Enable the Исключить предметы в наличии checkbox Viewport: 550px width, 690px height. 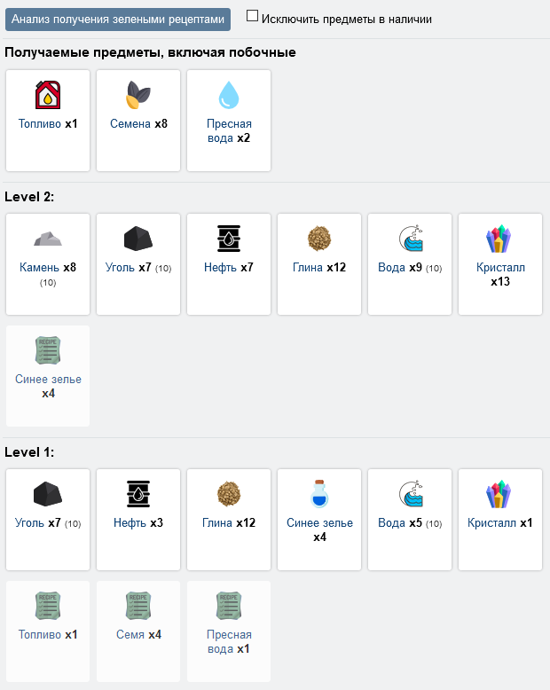[x=252, y=16]
